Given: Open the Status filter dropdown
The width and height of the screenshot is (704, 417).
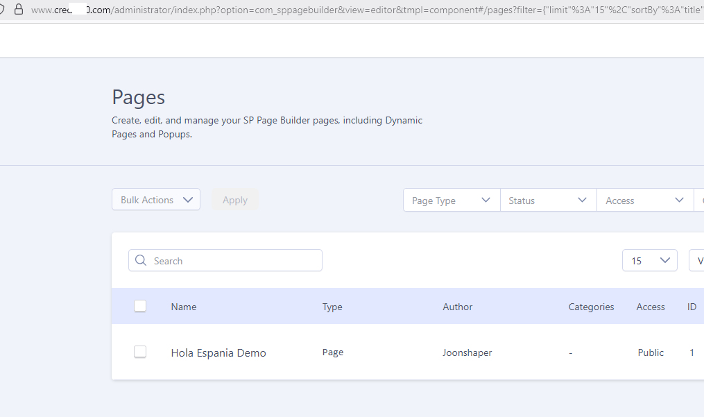Looking at the screenshot, I should tap(548, 201).
